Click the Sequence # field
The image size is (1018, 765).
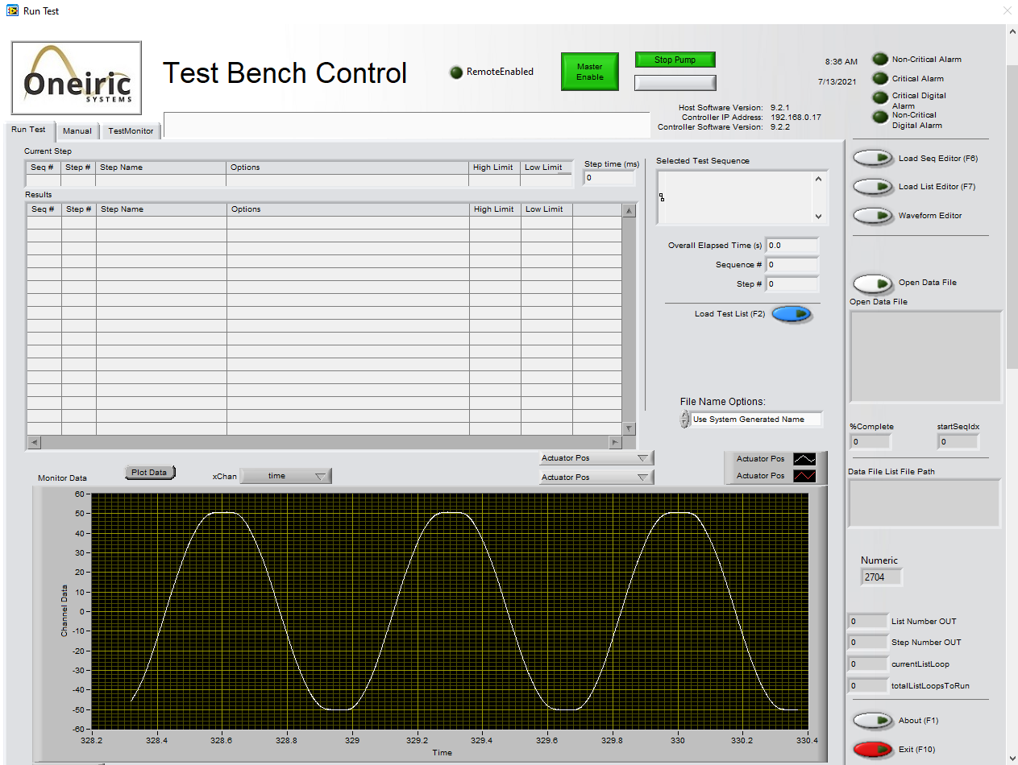[792, 264]
